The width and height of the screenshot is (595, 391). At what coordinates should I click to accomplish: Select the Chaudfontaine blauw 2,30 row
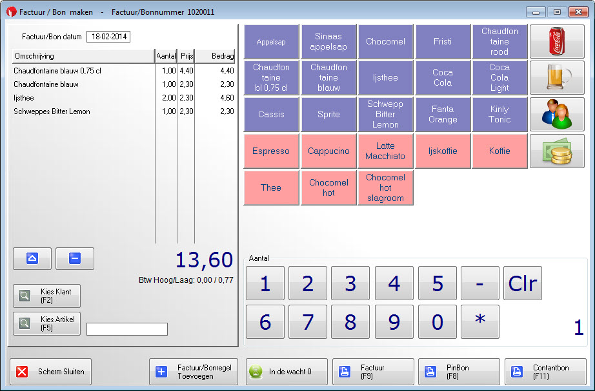pos(124,84)
